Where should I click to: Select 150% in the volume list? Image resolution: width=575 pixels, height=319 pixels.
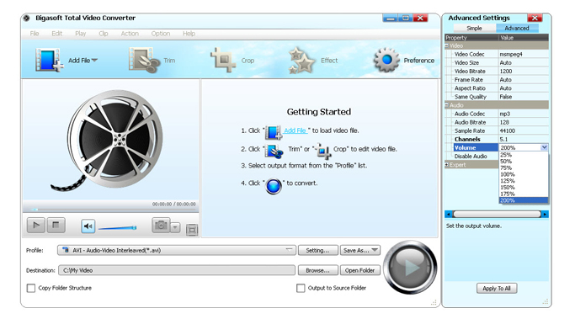(524, 188)
